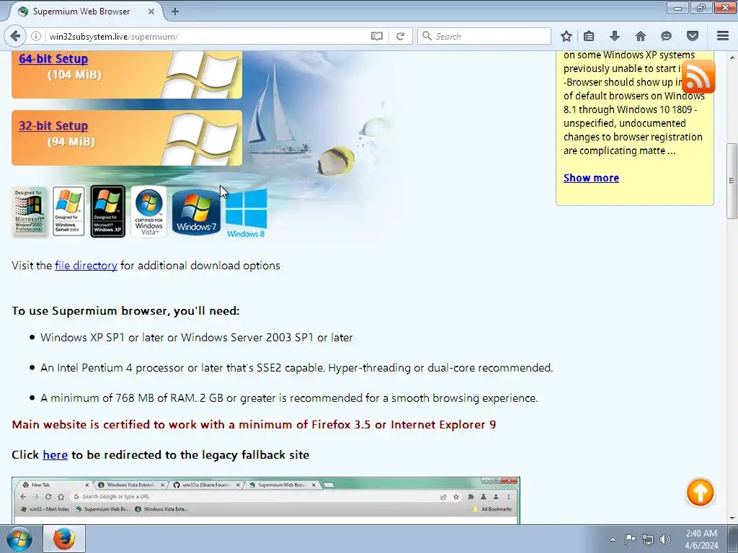Viewport: 738px width, 553px height.
Task: Open the Action Center flag icon
Action: click(x=630, y=539)
